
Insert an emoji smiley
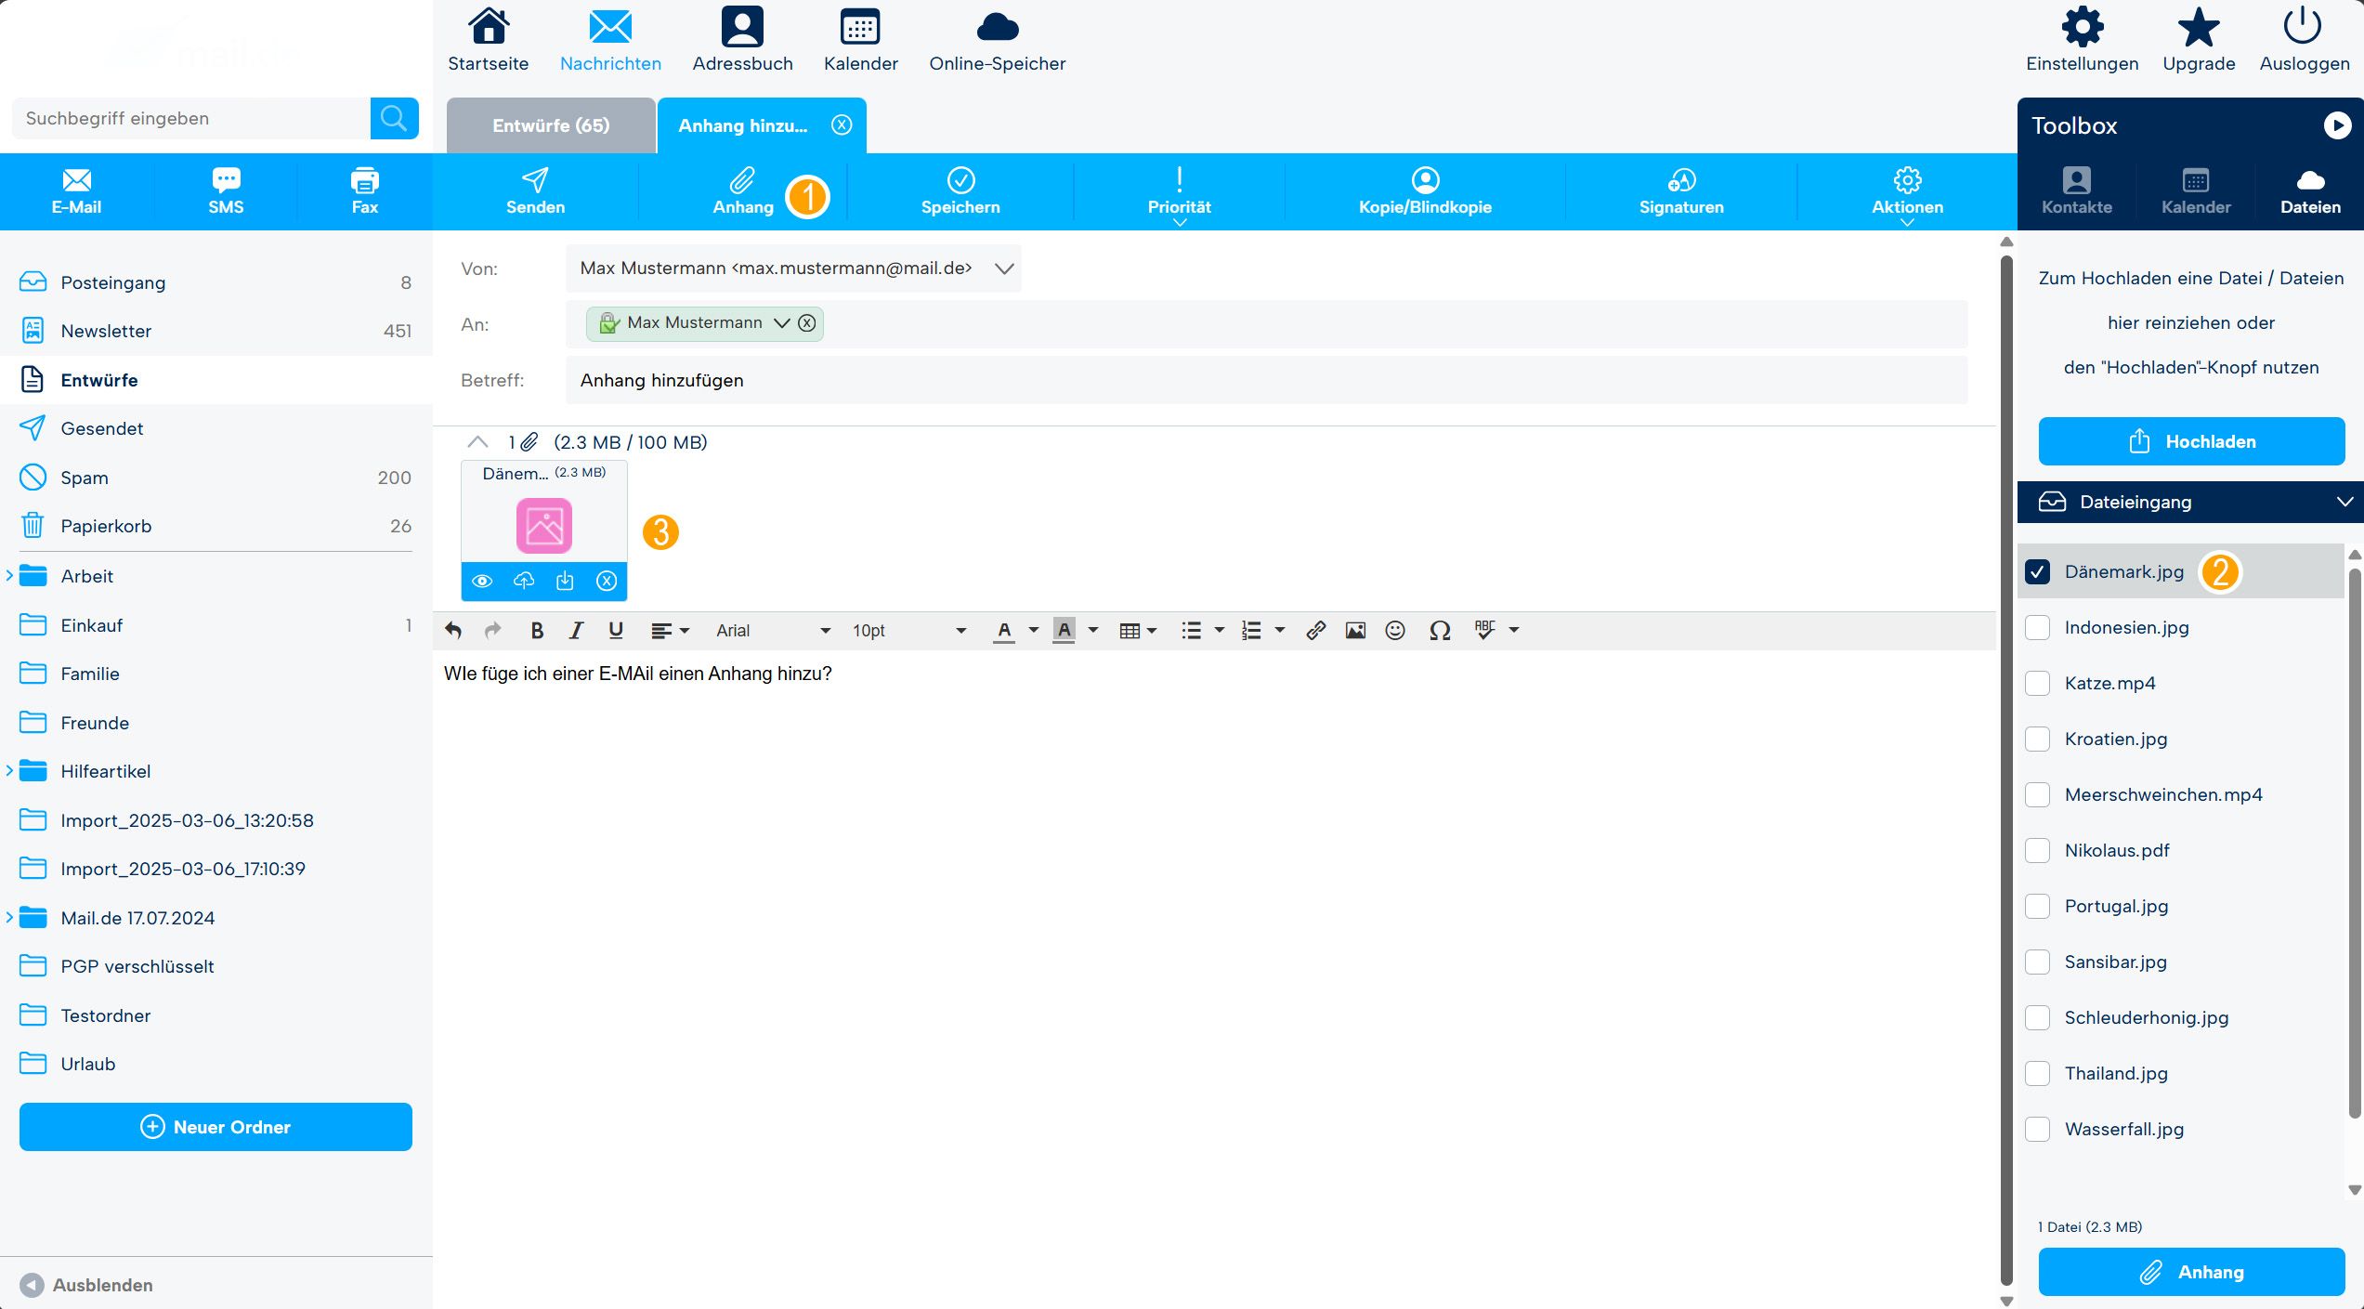1395,631
